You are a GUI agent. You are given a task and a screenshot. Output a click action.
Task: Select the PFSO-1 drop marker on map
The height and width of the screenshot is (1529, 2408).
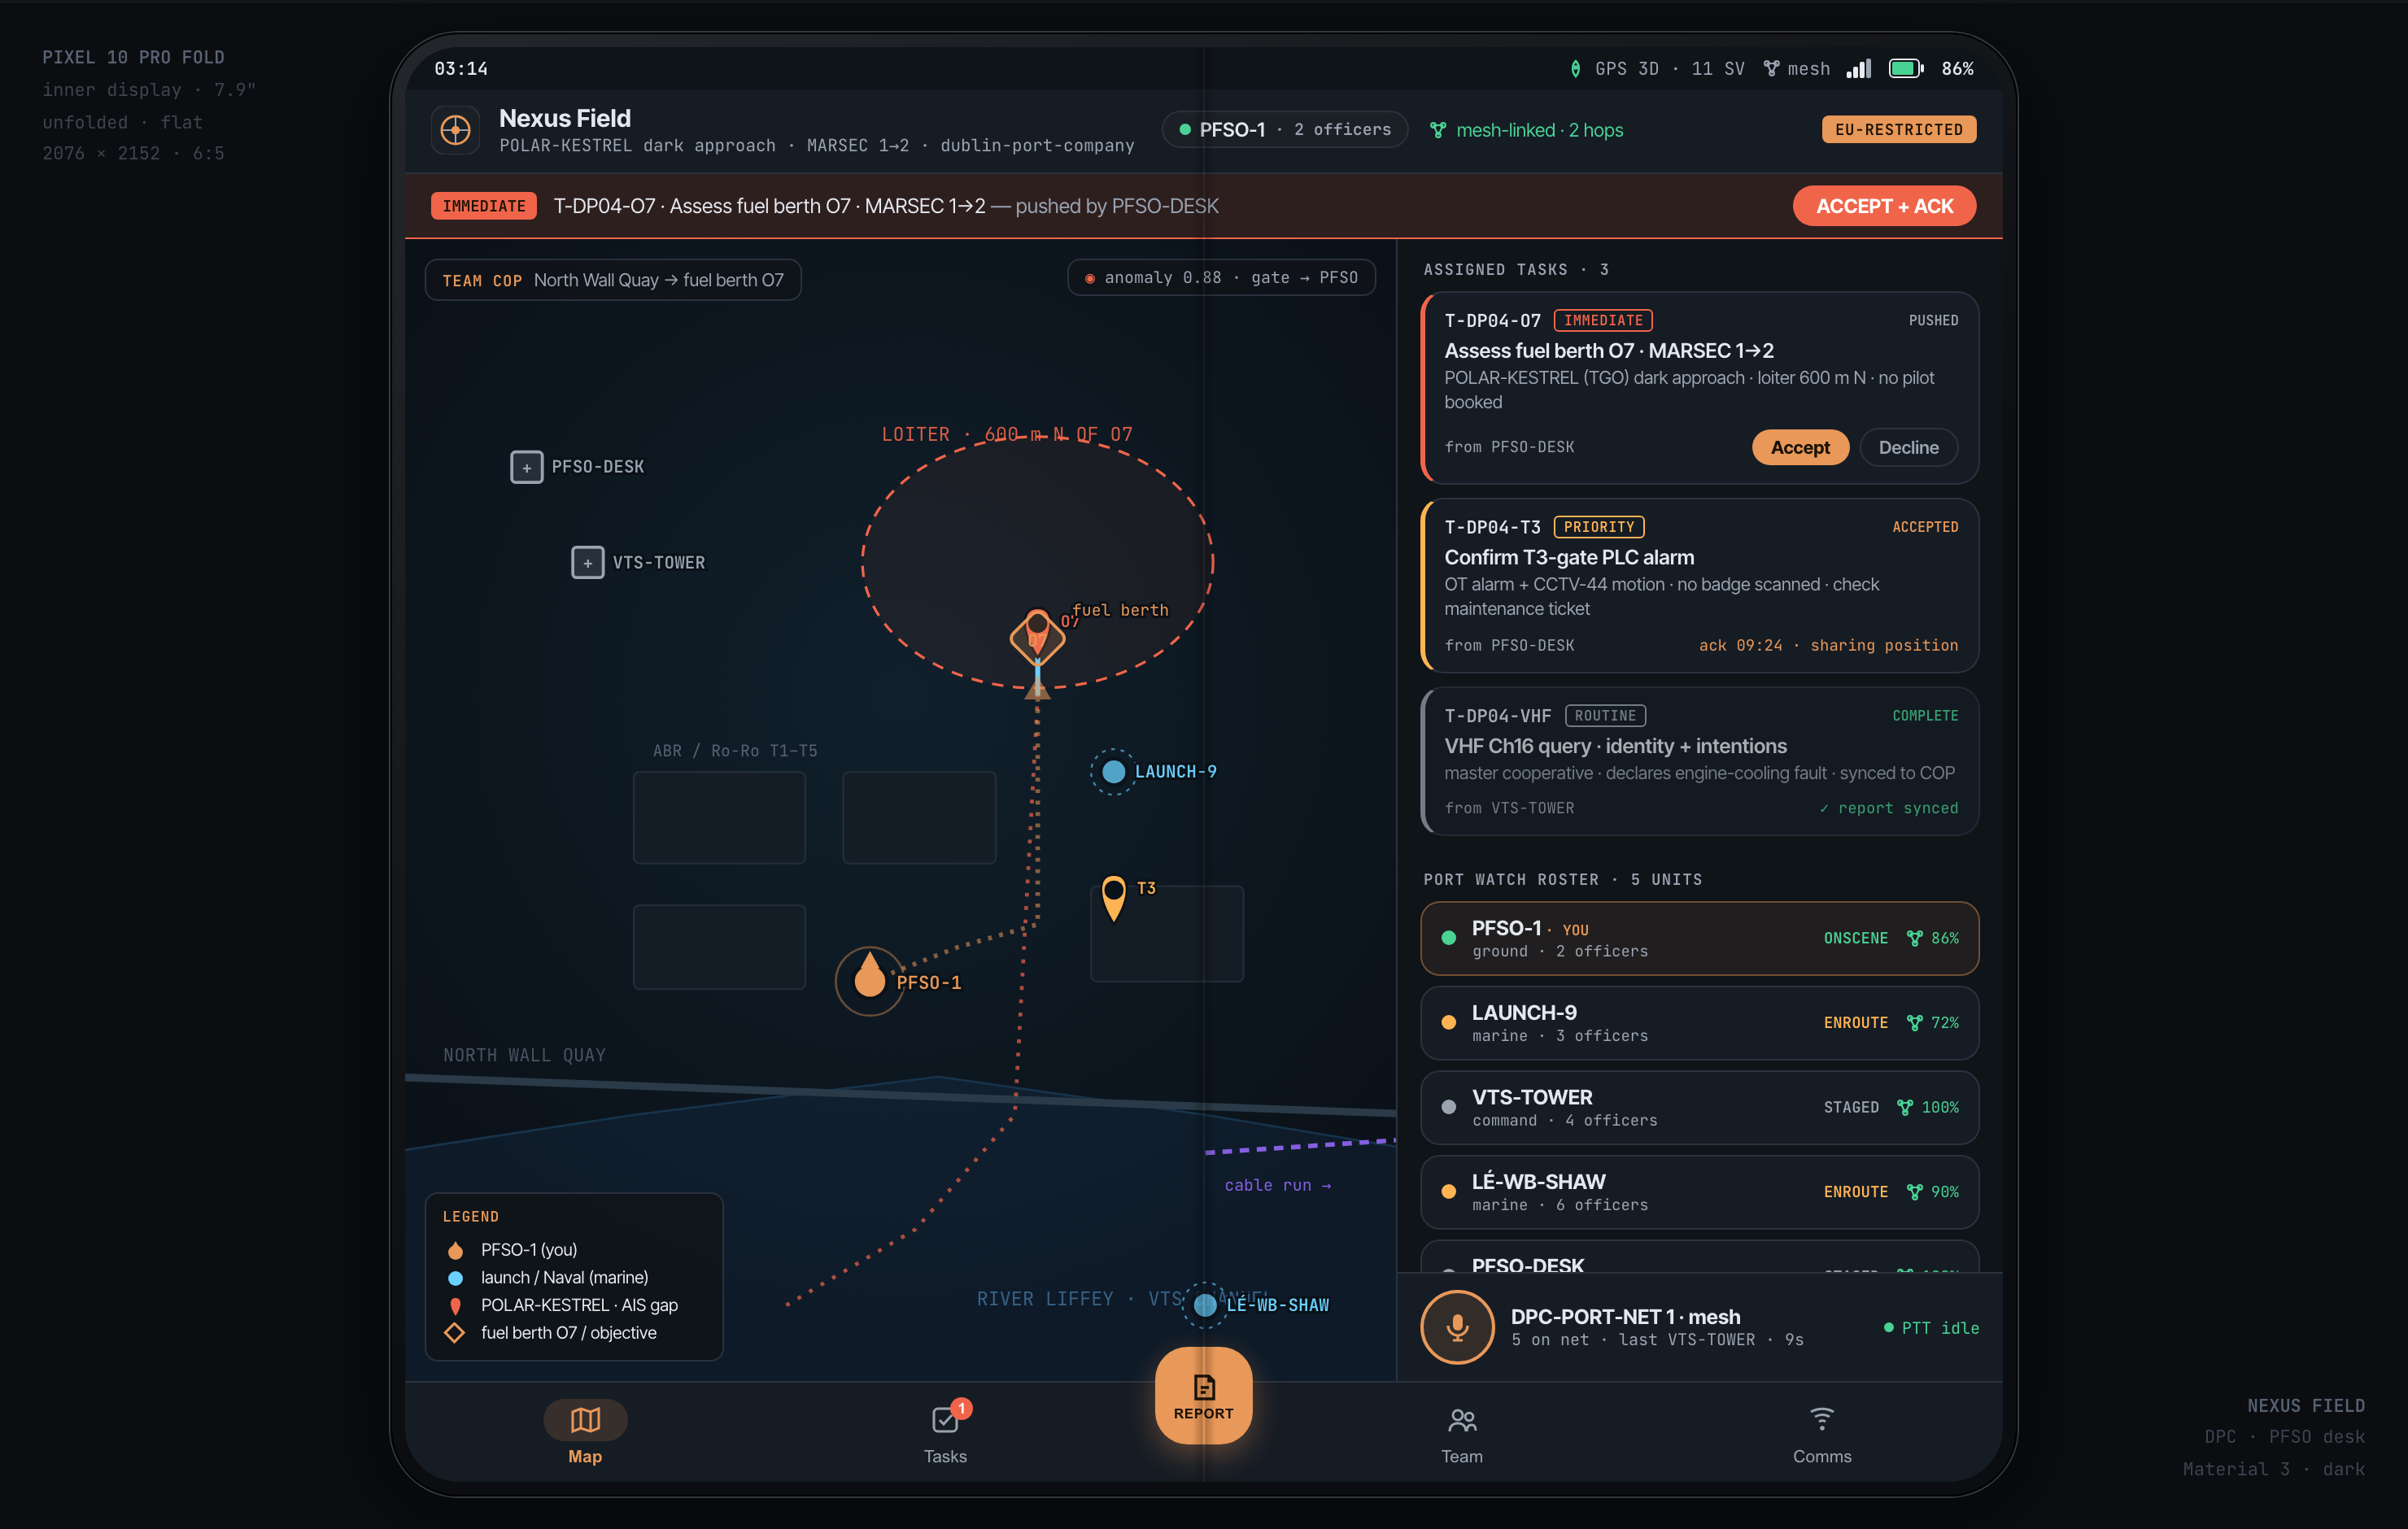pos(869,978)
